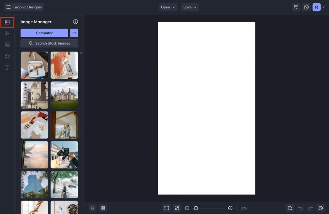
Task: Open the layers panel icon
Action: coord(93,208)
